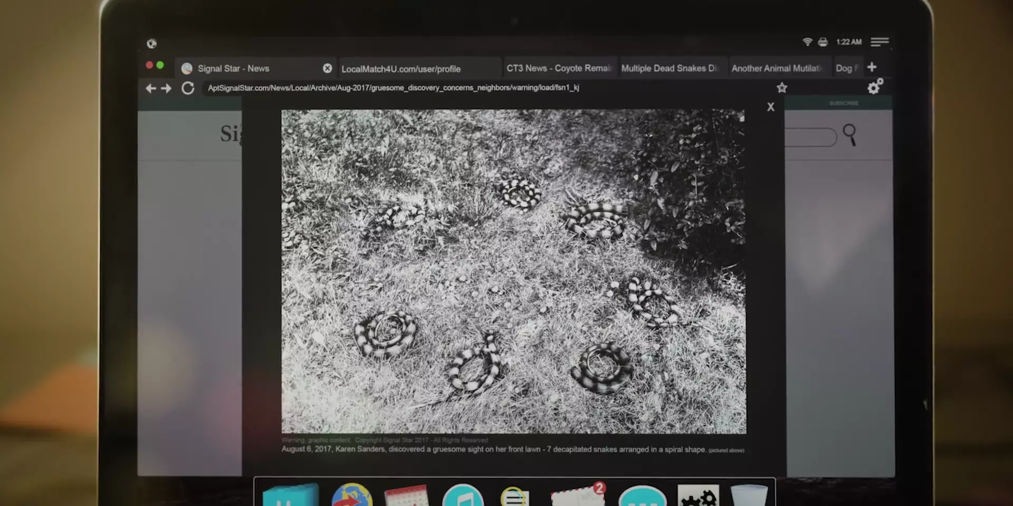The image size is (1013, 506).
Task: Click the 1:22 AM clock
Action: (848, 42)
